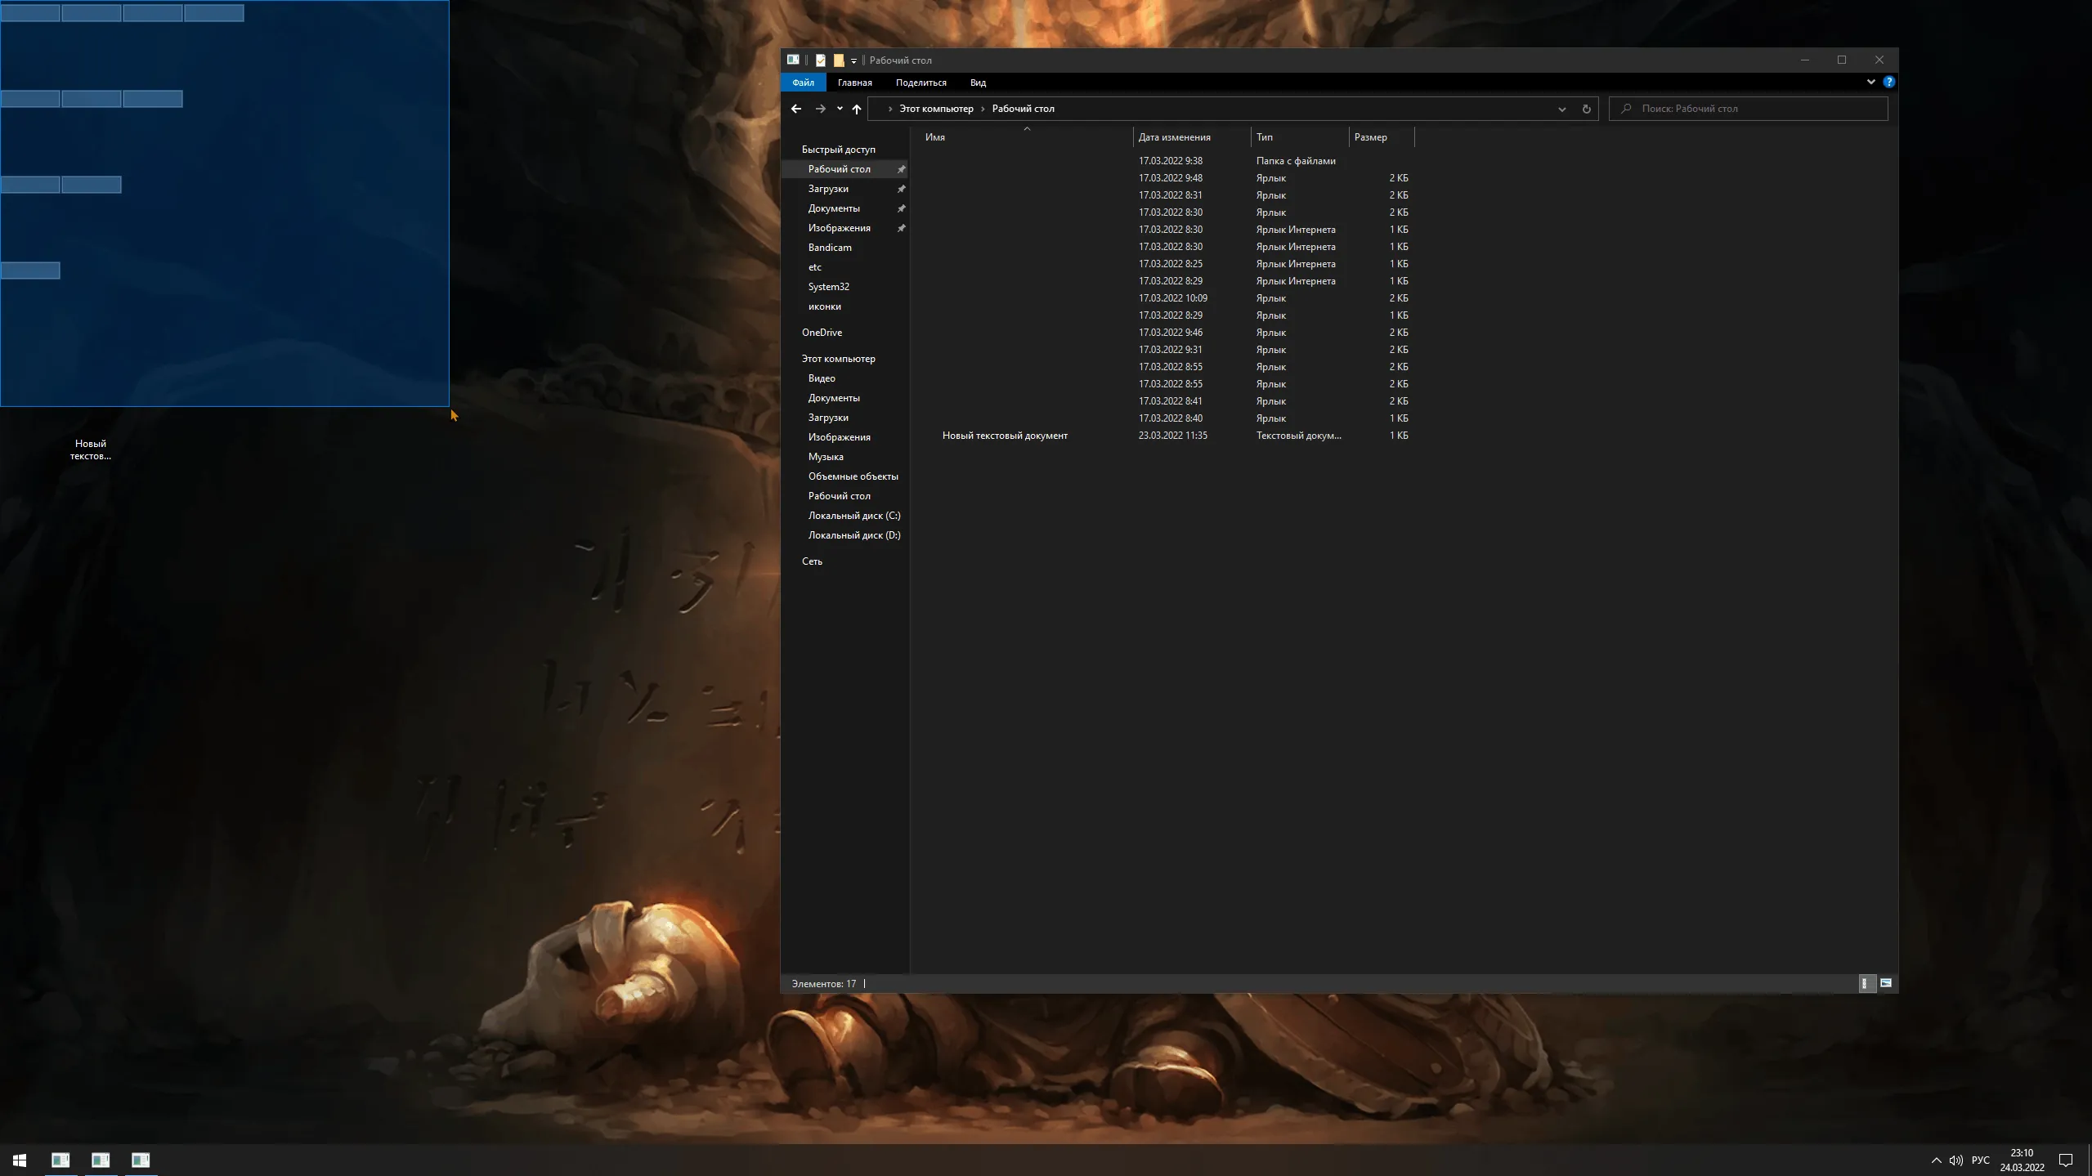Select OneDrive in navigation pane
Viewport: 2092px width, 1176px height.
point(822,333)
